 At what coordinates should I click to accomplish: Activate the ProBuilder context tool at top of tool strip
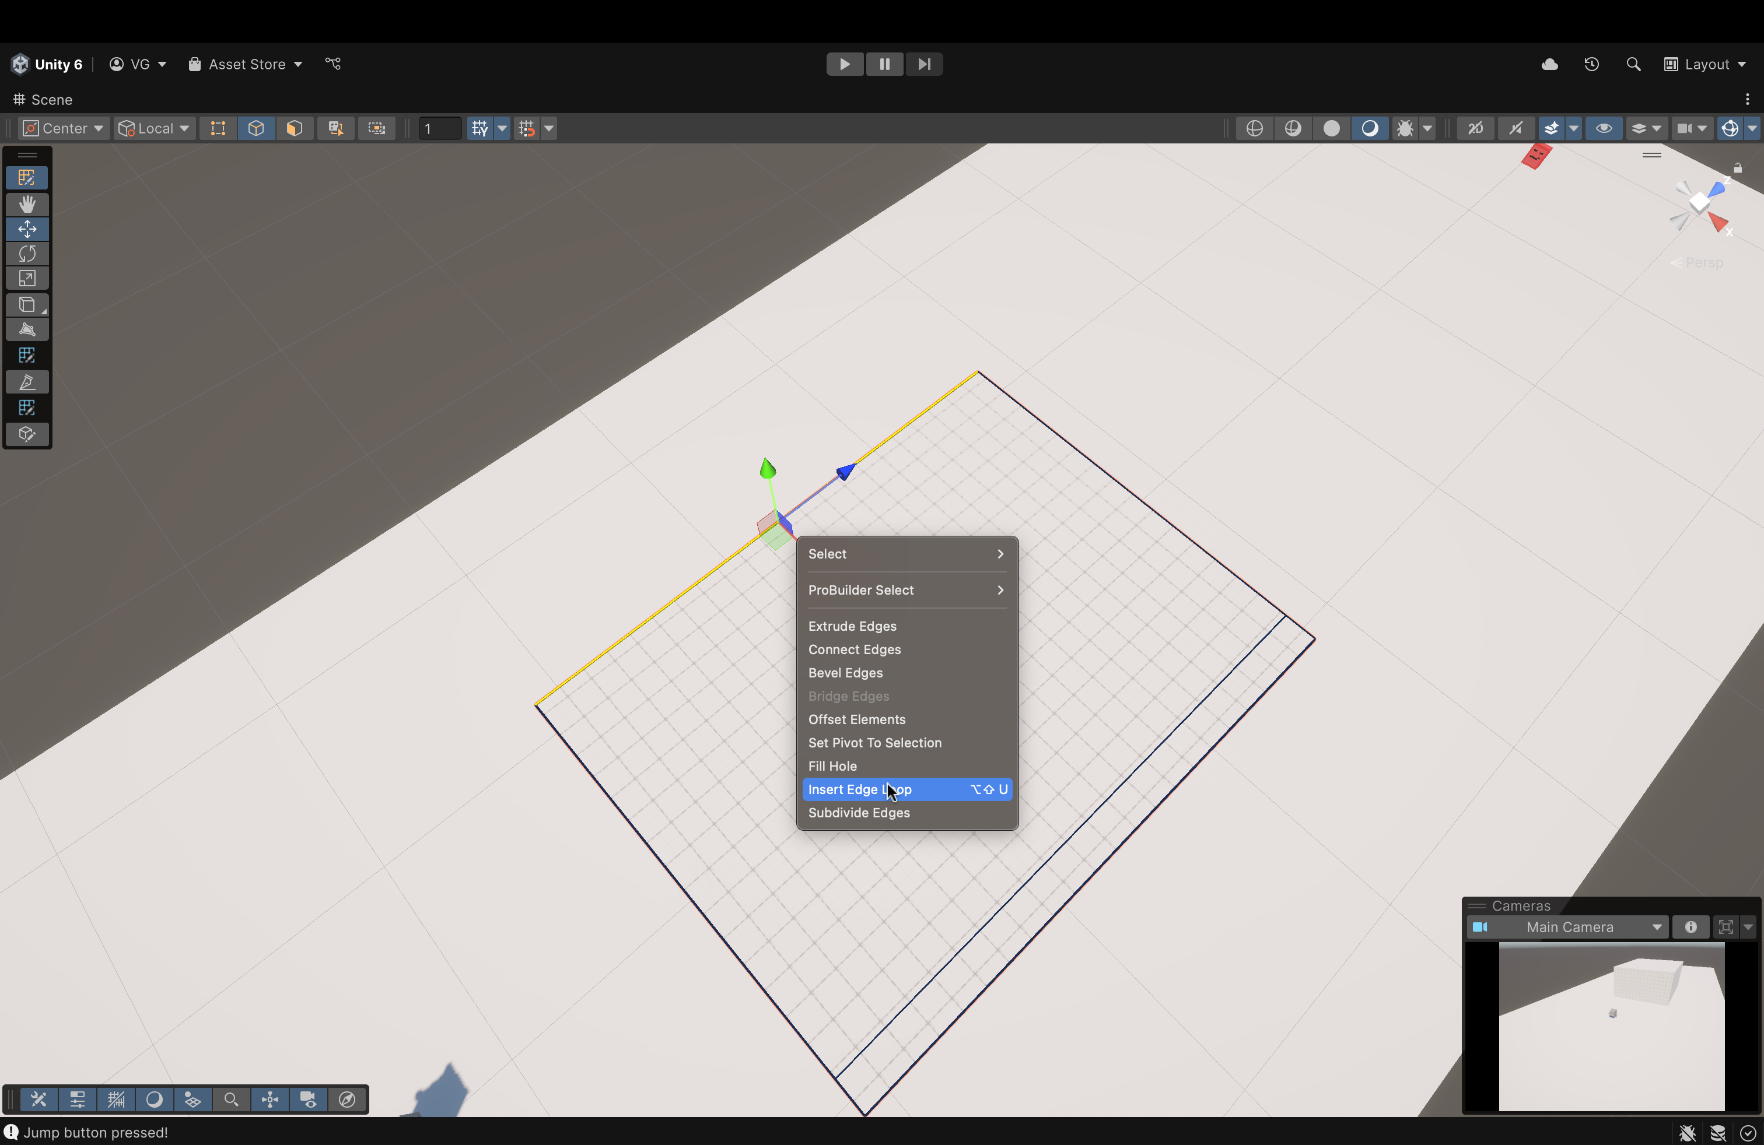[x=27, y=178]
